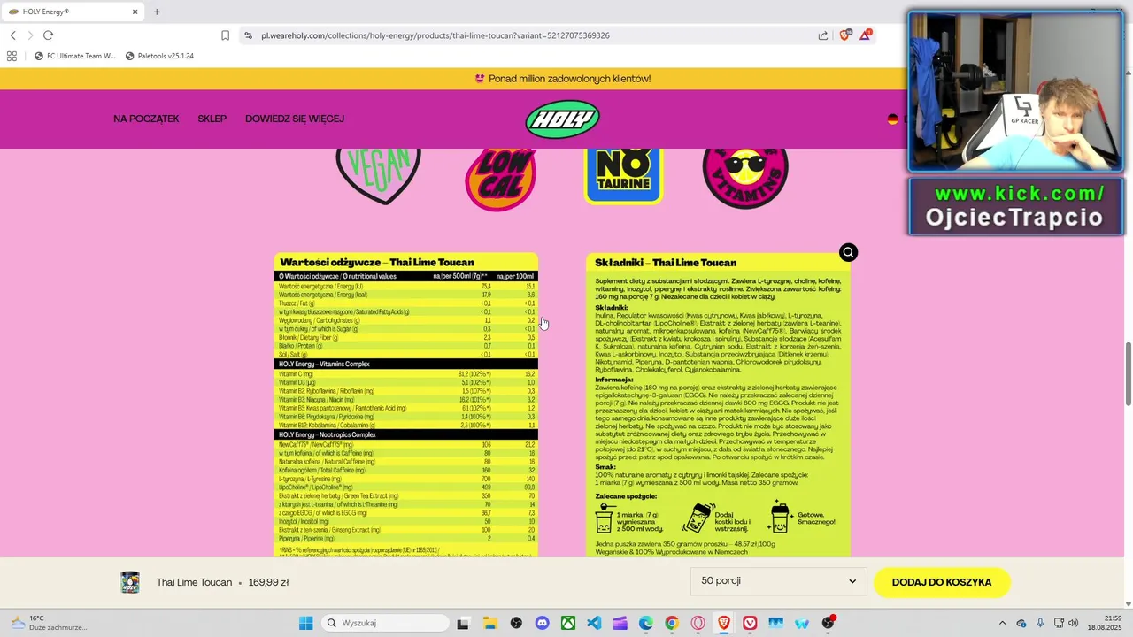Open the Składniki ingredients image
The height and width of the screenshot is (637, 1133).
(718, 404)
